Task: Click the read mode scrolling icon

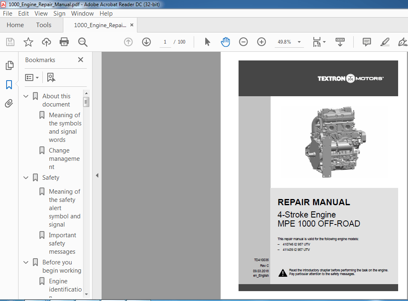Action: 340,42
